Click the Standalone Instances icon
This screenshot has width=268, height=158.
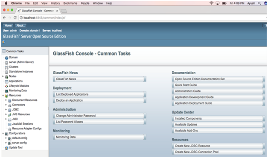tap(6, 72)
